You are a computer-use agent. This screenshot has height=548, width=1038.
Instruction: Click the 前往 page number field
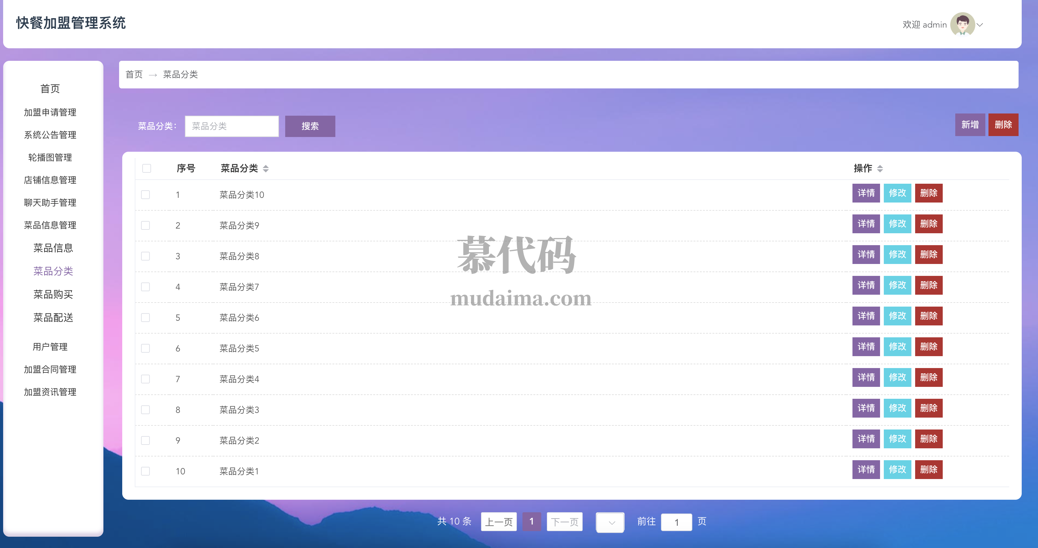[x=676, y=522]
